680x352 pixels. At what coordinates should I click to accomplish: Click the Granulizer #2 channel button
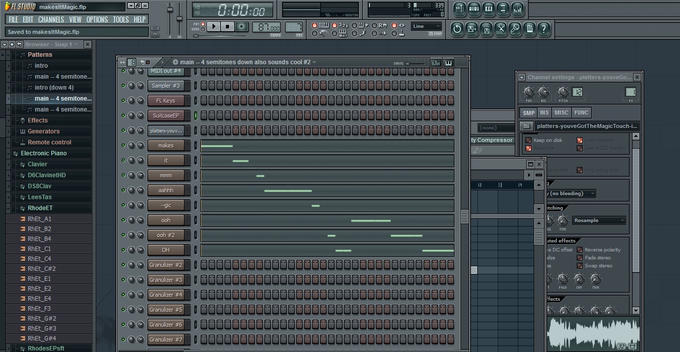coord(166,265)
